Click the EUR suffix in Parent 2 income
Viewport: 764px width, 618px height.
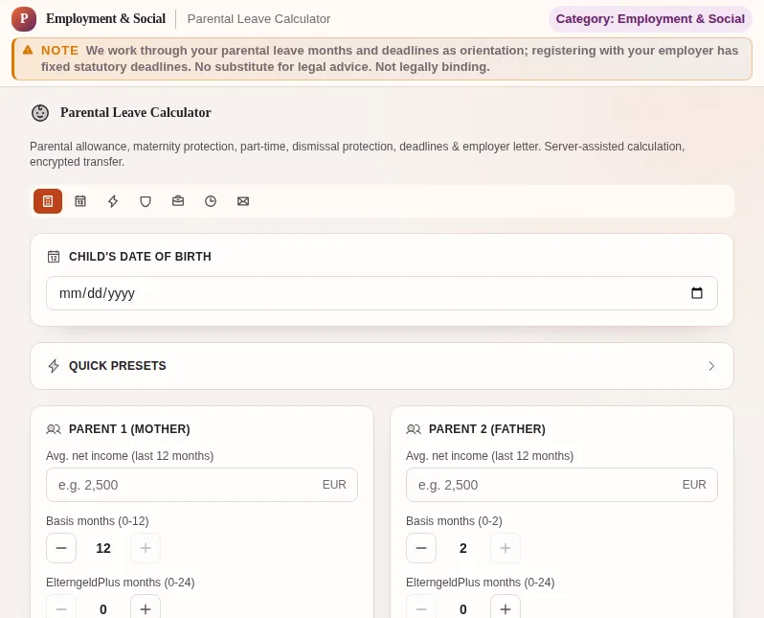click(694, 485)
